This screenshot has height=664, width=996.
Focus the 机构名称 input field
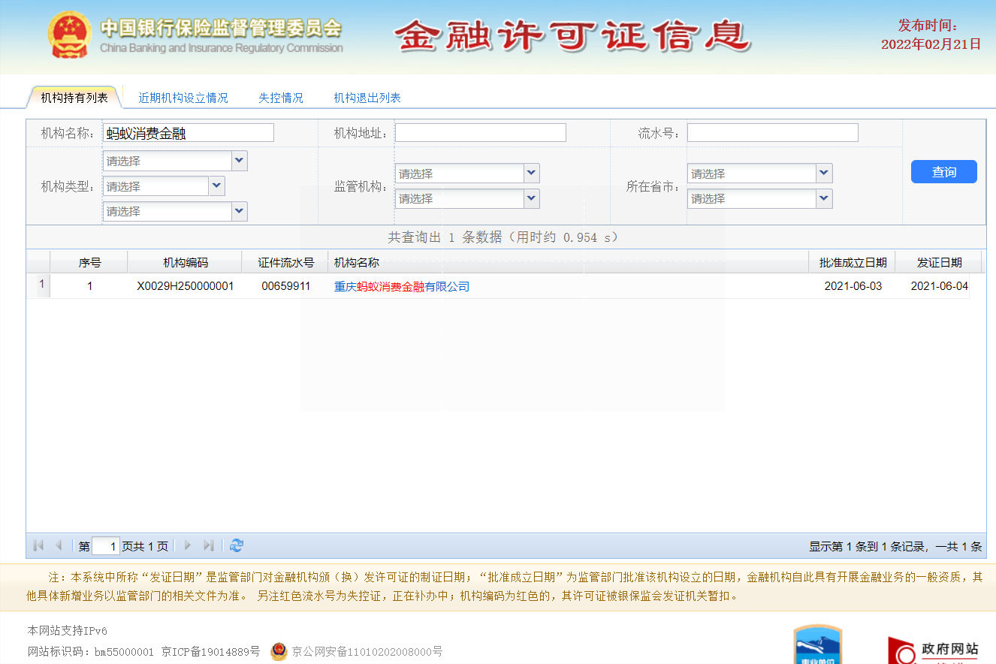(189, 133)
